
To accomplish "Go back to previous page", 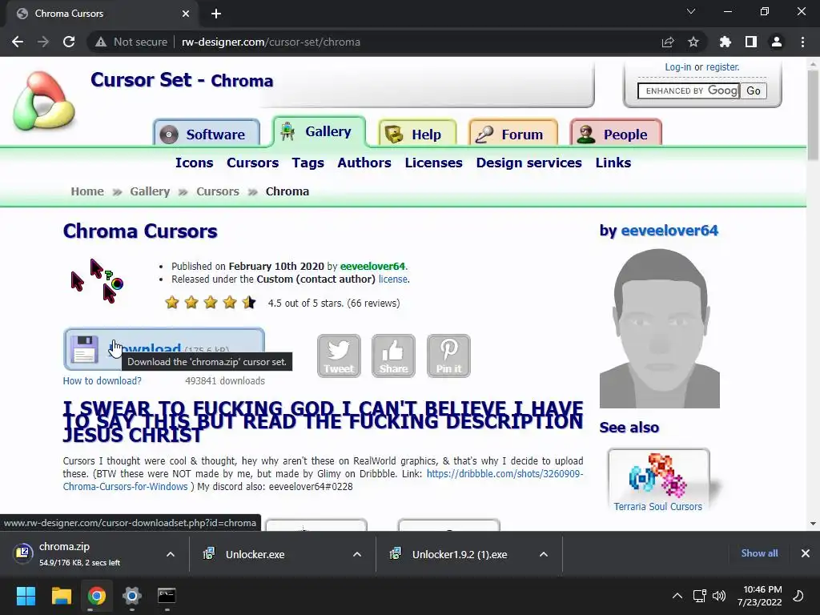I will (18, 42).
